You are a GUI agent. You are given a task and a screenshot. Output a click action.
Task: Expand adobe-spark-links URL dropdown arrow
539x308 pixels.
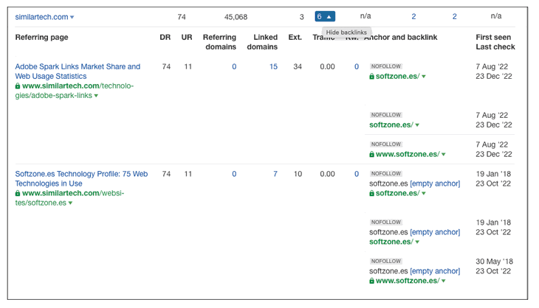click(x=96, y=96)
